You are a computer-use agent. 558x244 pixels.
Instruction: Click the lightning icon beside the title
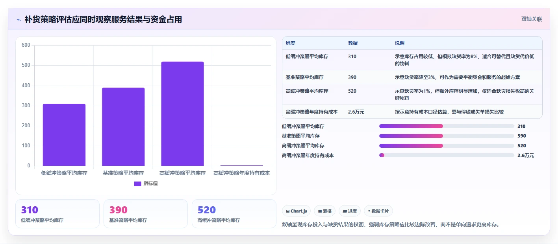19,19
